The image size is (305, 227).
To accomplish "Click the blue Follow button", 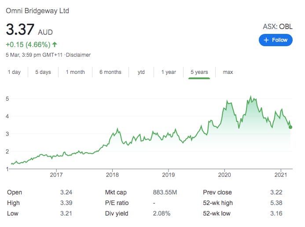I will [276, 40].
